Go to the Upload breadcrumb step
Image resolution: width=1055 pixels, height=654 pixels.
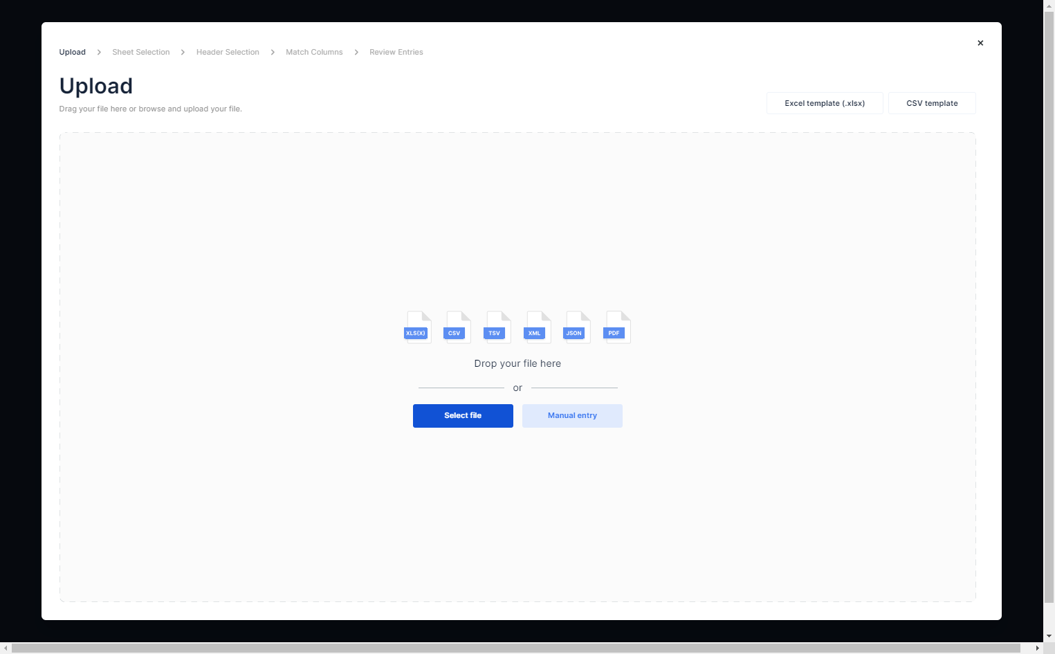click(73, 52)
